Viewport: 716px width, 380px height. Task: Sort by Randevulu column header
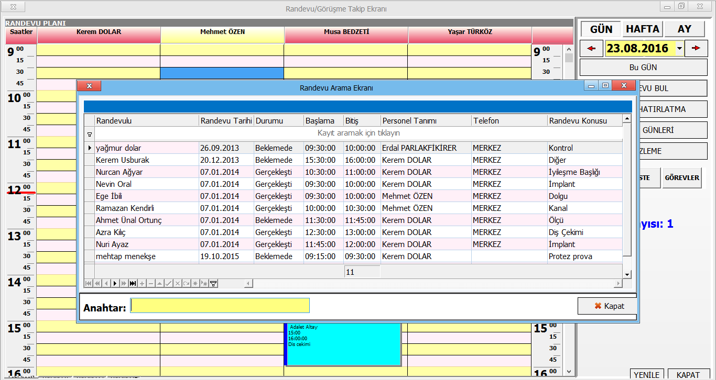pyautogui.click(x=146, y=121)
